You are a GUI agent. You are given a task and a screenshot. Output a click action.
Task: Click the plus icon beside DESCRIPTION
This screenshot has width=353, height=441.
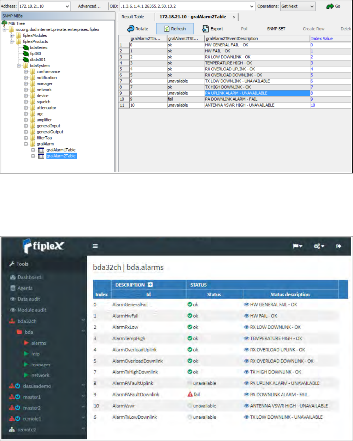[150, 285]
